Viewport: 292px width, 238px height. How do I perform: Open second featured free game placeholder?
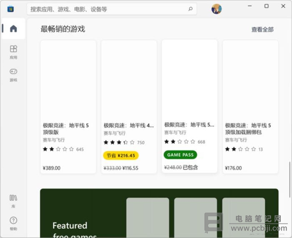coord(196,218)
